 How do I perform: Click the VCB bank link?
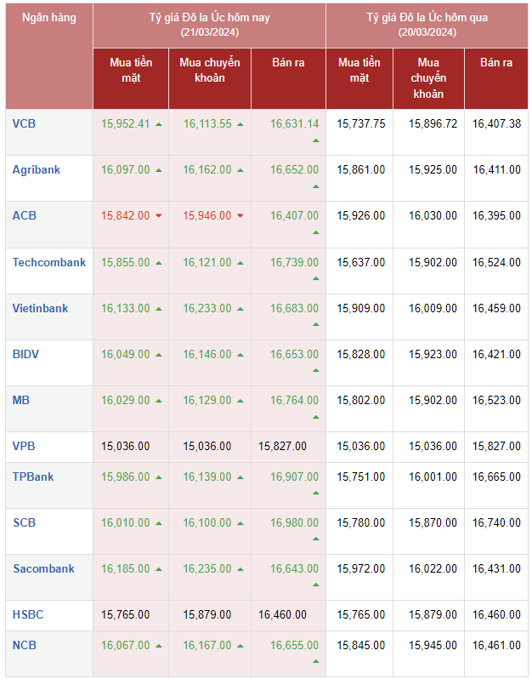tap(24, 123)
